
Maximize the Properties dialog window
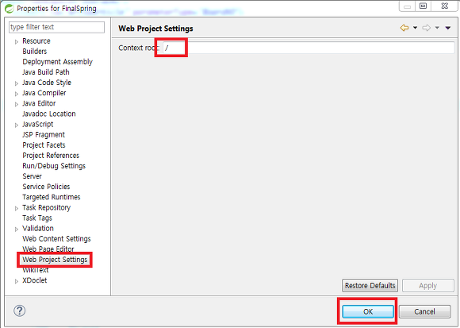point(423,6)
